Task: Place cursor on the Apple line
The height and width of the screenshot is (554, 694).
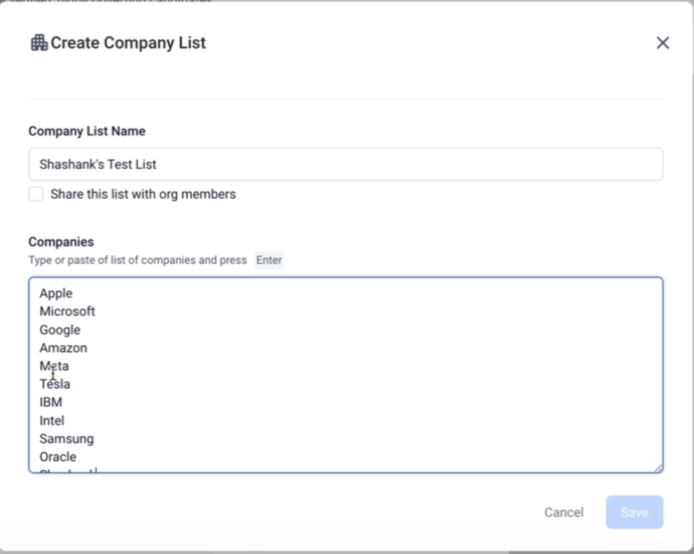Action: pos(56,294)
